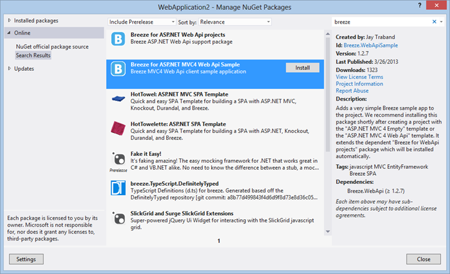Open the Include Prerelease dropdown
This screenshot has width=450, height=274.
142,22
